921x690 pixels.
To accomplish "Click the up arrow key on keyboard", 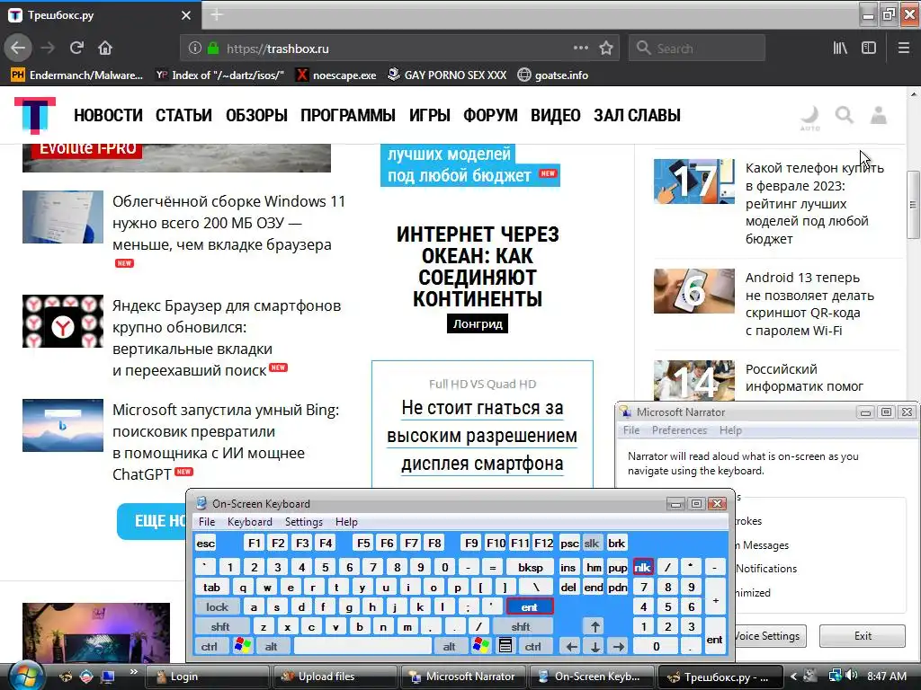I will [595, 626].
